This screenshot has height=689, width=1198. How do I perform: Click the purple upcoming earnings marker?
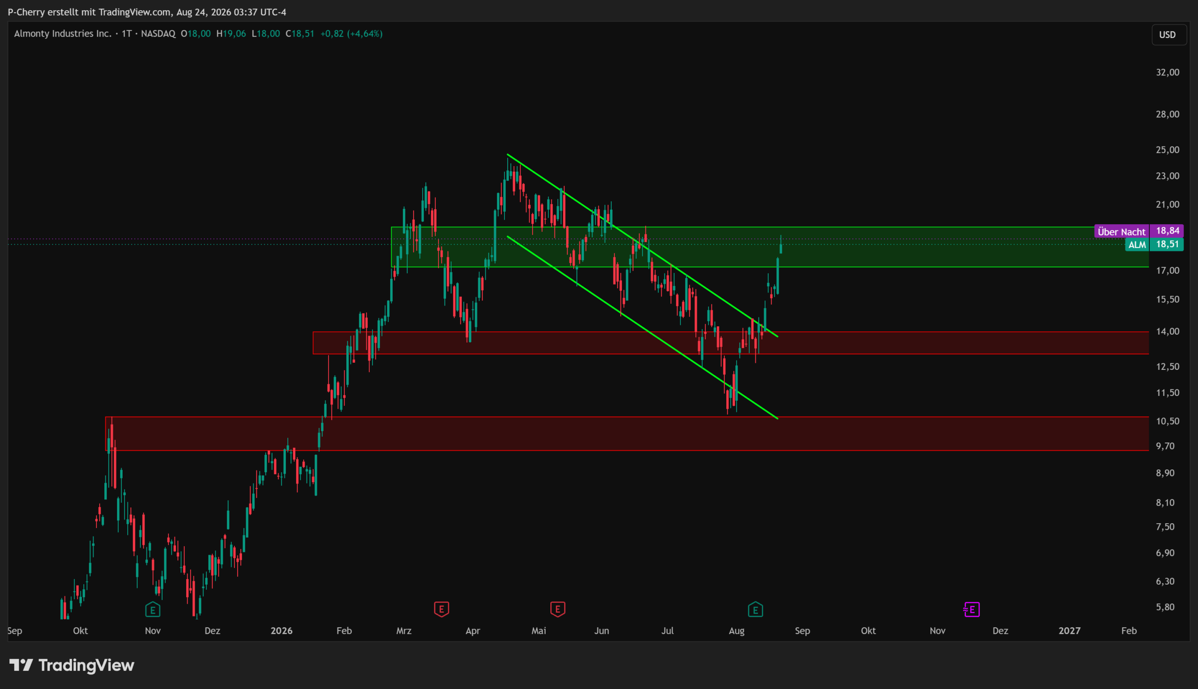tap(971, 609)
